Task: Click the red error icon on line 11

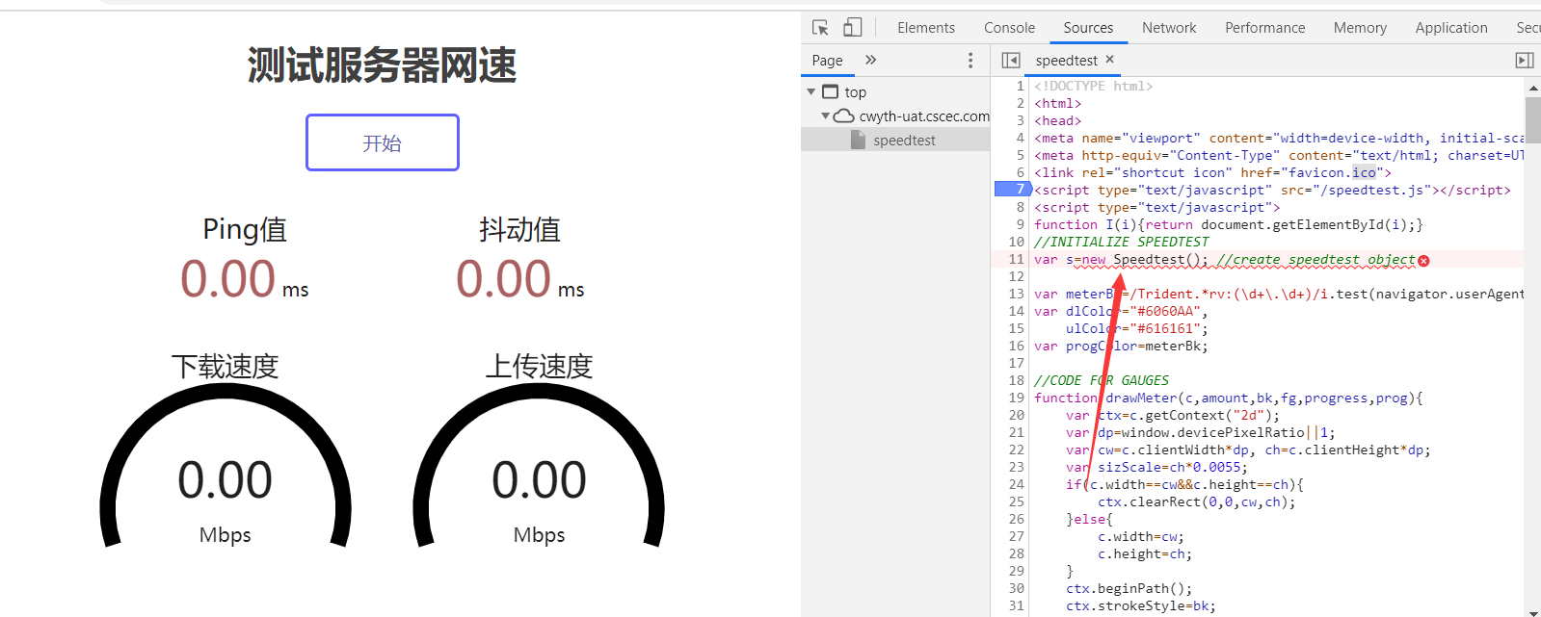Action: [1423, 260]
